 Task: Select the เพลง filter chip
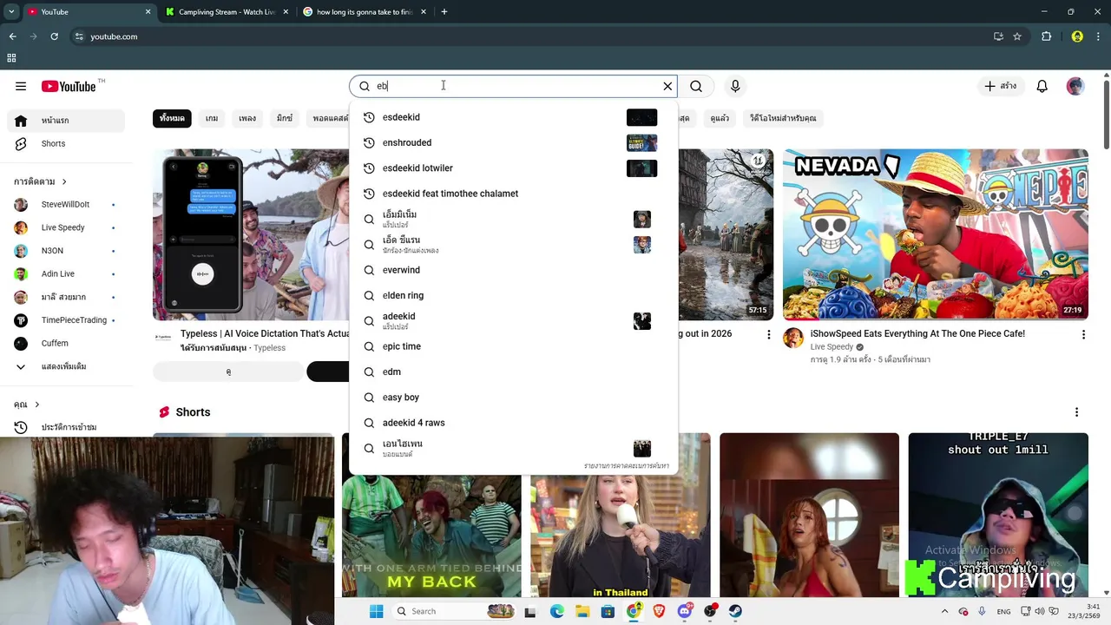click(247, 118)
